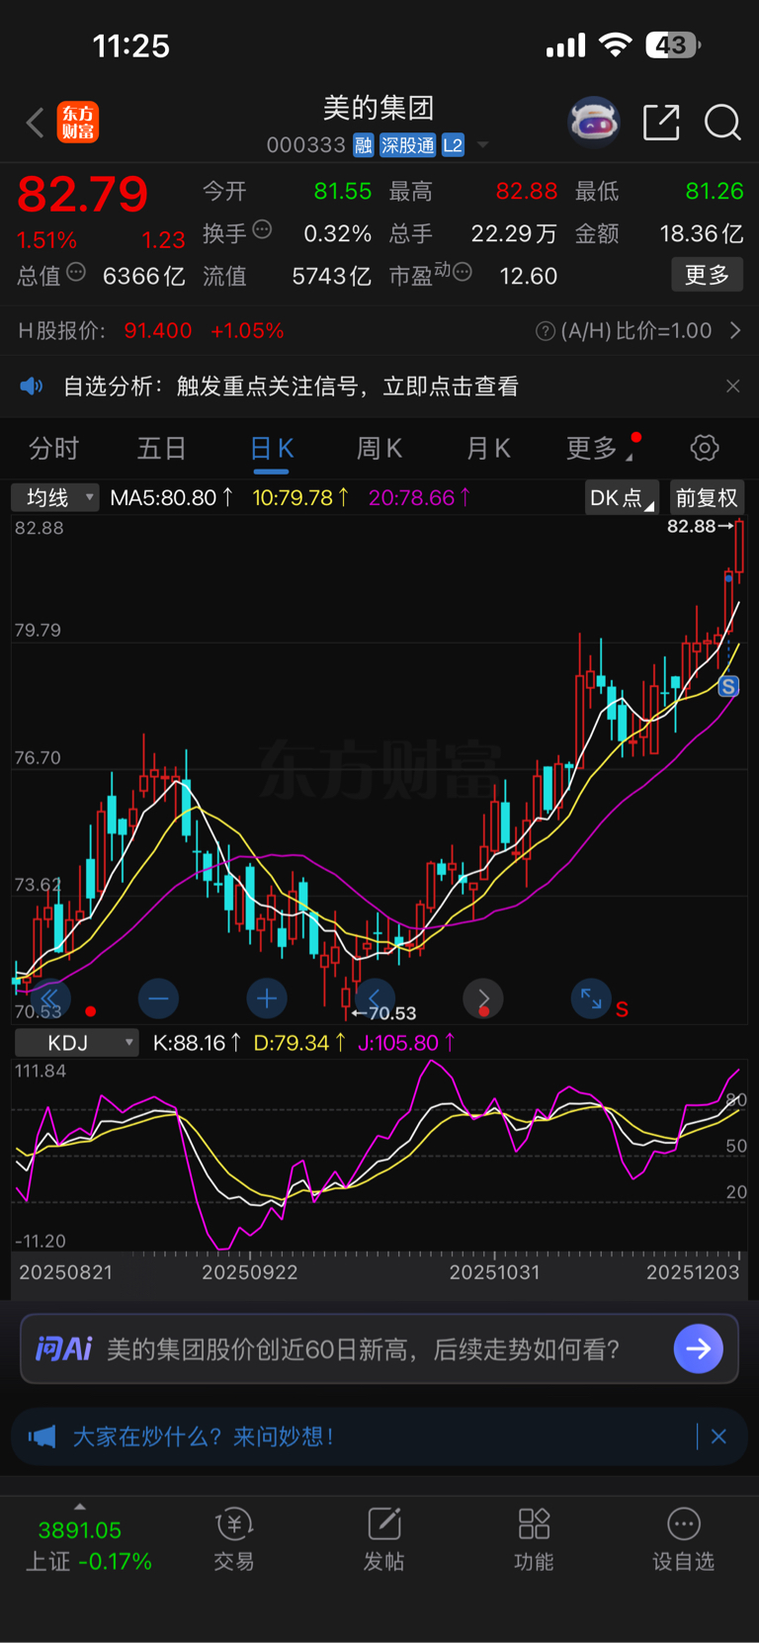Tap the L2 level badge
The width and height of the screenshot is (759, 1643).
click(x=453, y=145)
